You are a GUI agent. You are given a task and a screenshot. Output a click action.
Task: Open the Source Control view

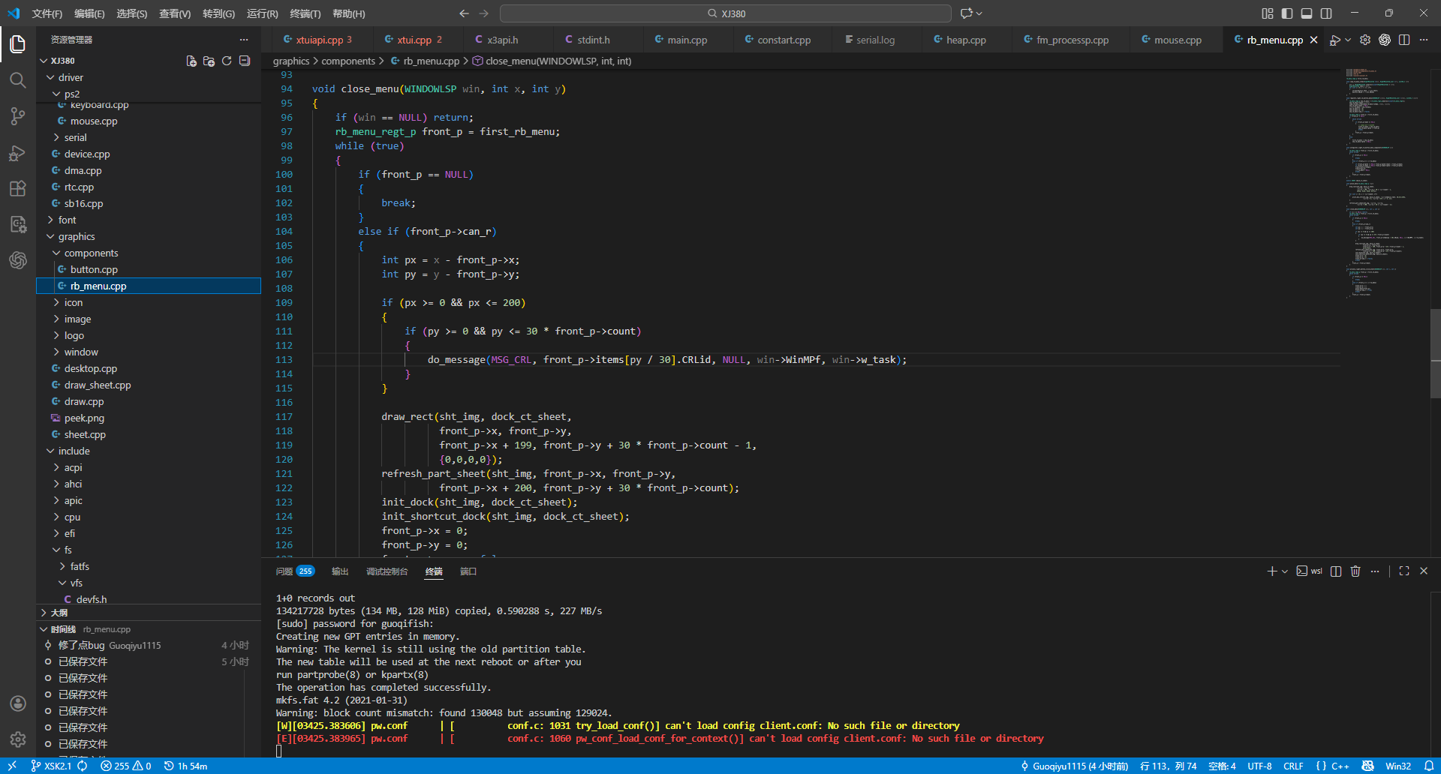click(18, 116)
